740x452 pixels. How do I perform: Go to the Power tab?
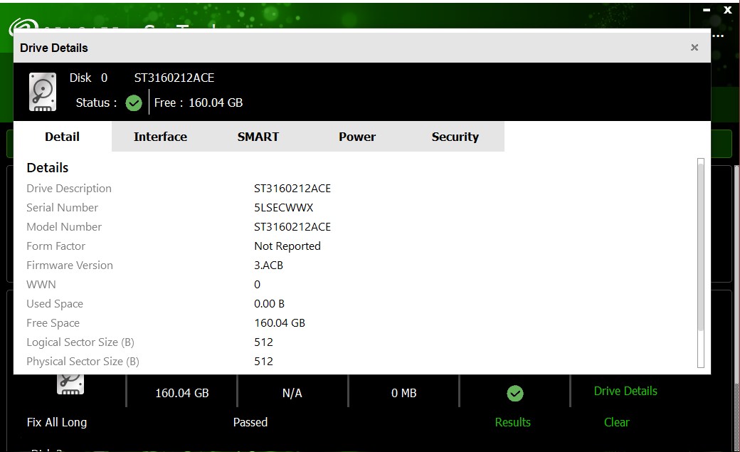pyautogui.click(x=356, y=137)
